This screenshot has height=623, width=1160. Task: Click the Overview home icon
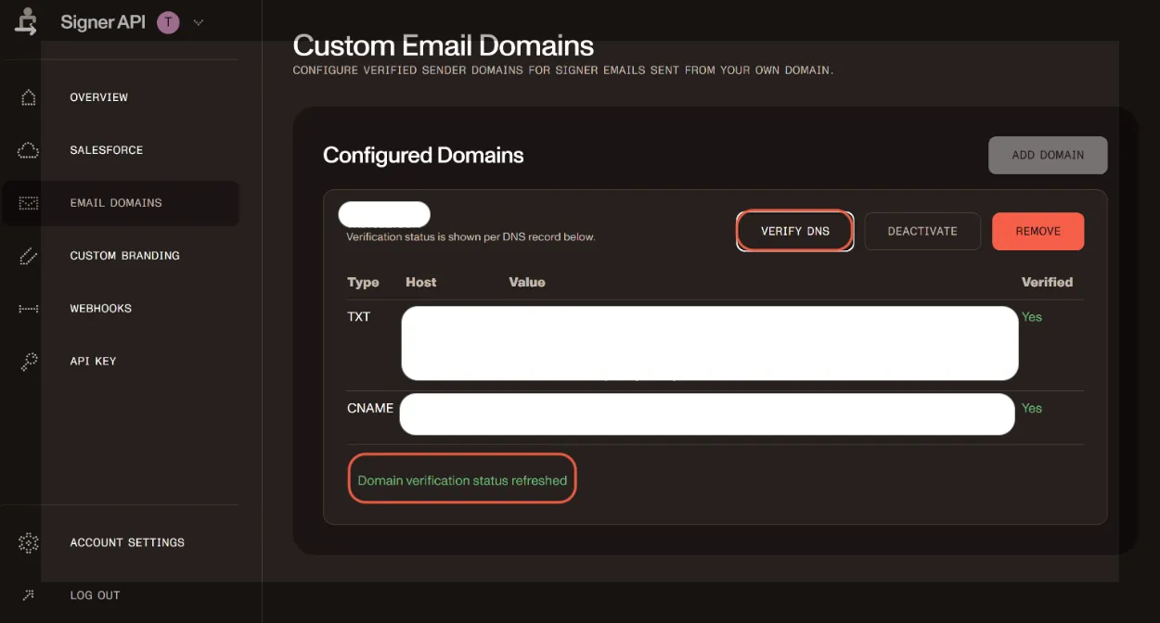tap(29, 97)
